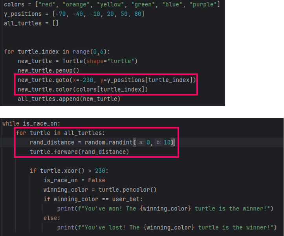284x236 pixels.
Task: Click the 'turtle.forward(rand_distance)' line
Action: pyautogui.click(x=79, y=152)
